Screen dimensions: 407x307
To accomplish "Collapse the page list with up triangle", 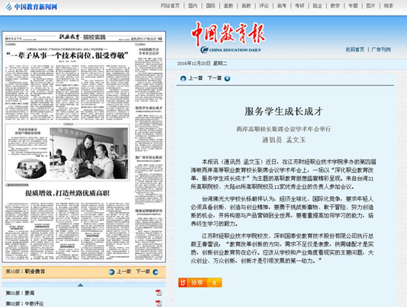I will (x=81, y=285).
